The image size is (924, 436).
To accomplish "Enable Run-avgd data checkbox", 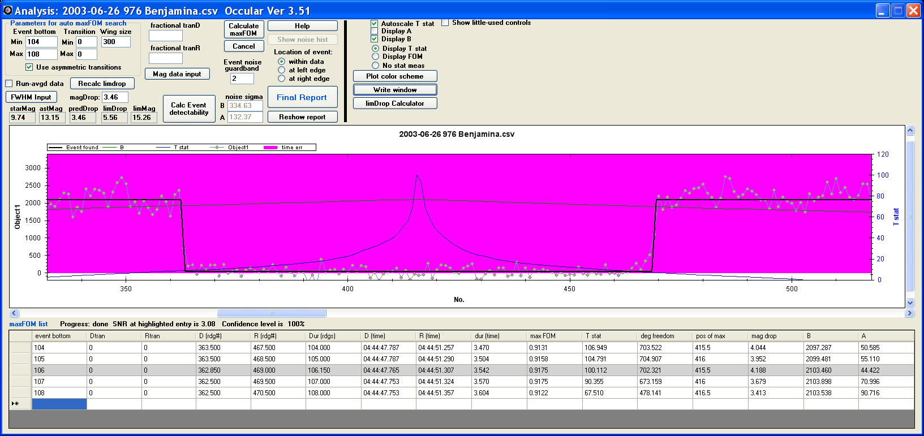I will 9,84.
